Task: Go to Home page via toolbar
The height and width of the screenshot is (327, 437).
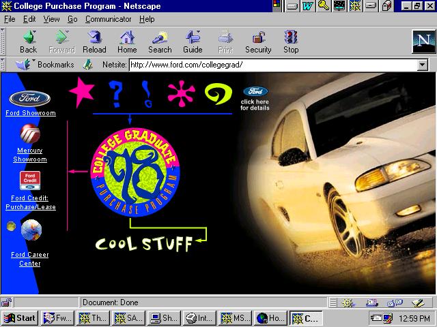Action: (127, 42)
